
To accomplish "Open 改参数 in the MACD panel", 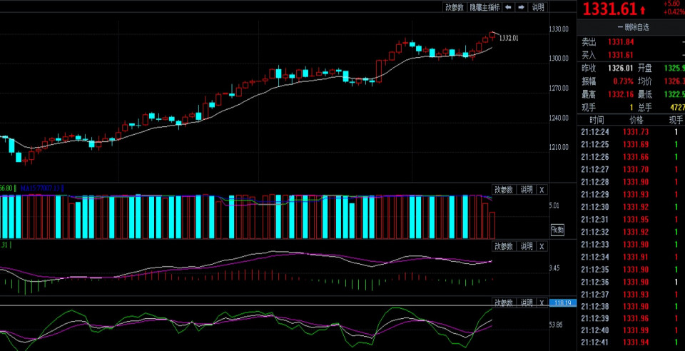I will 504,246.
